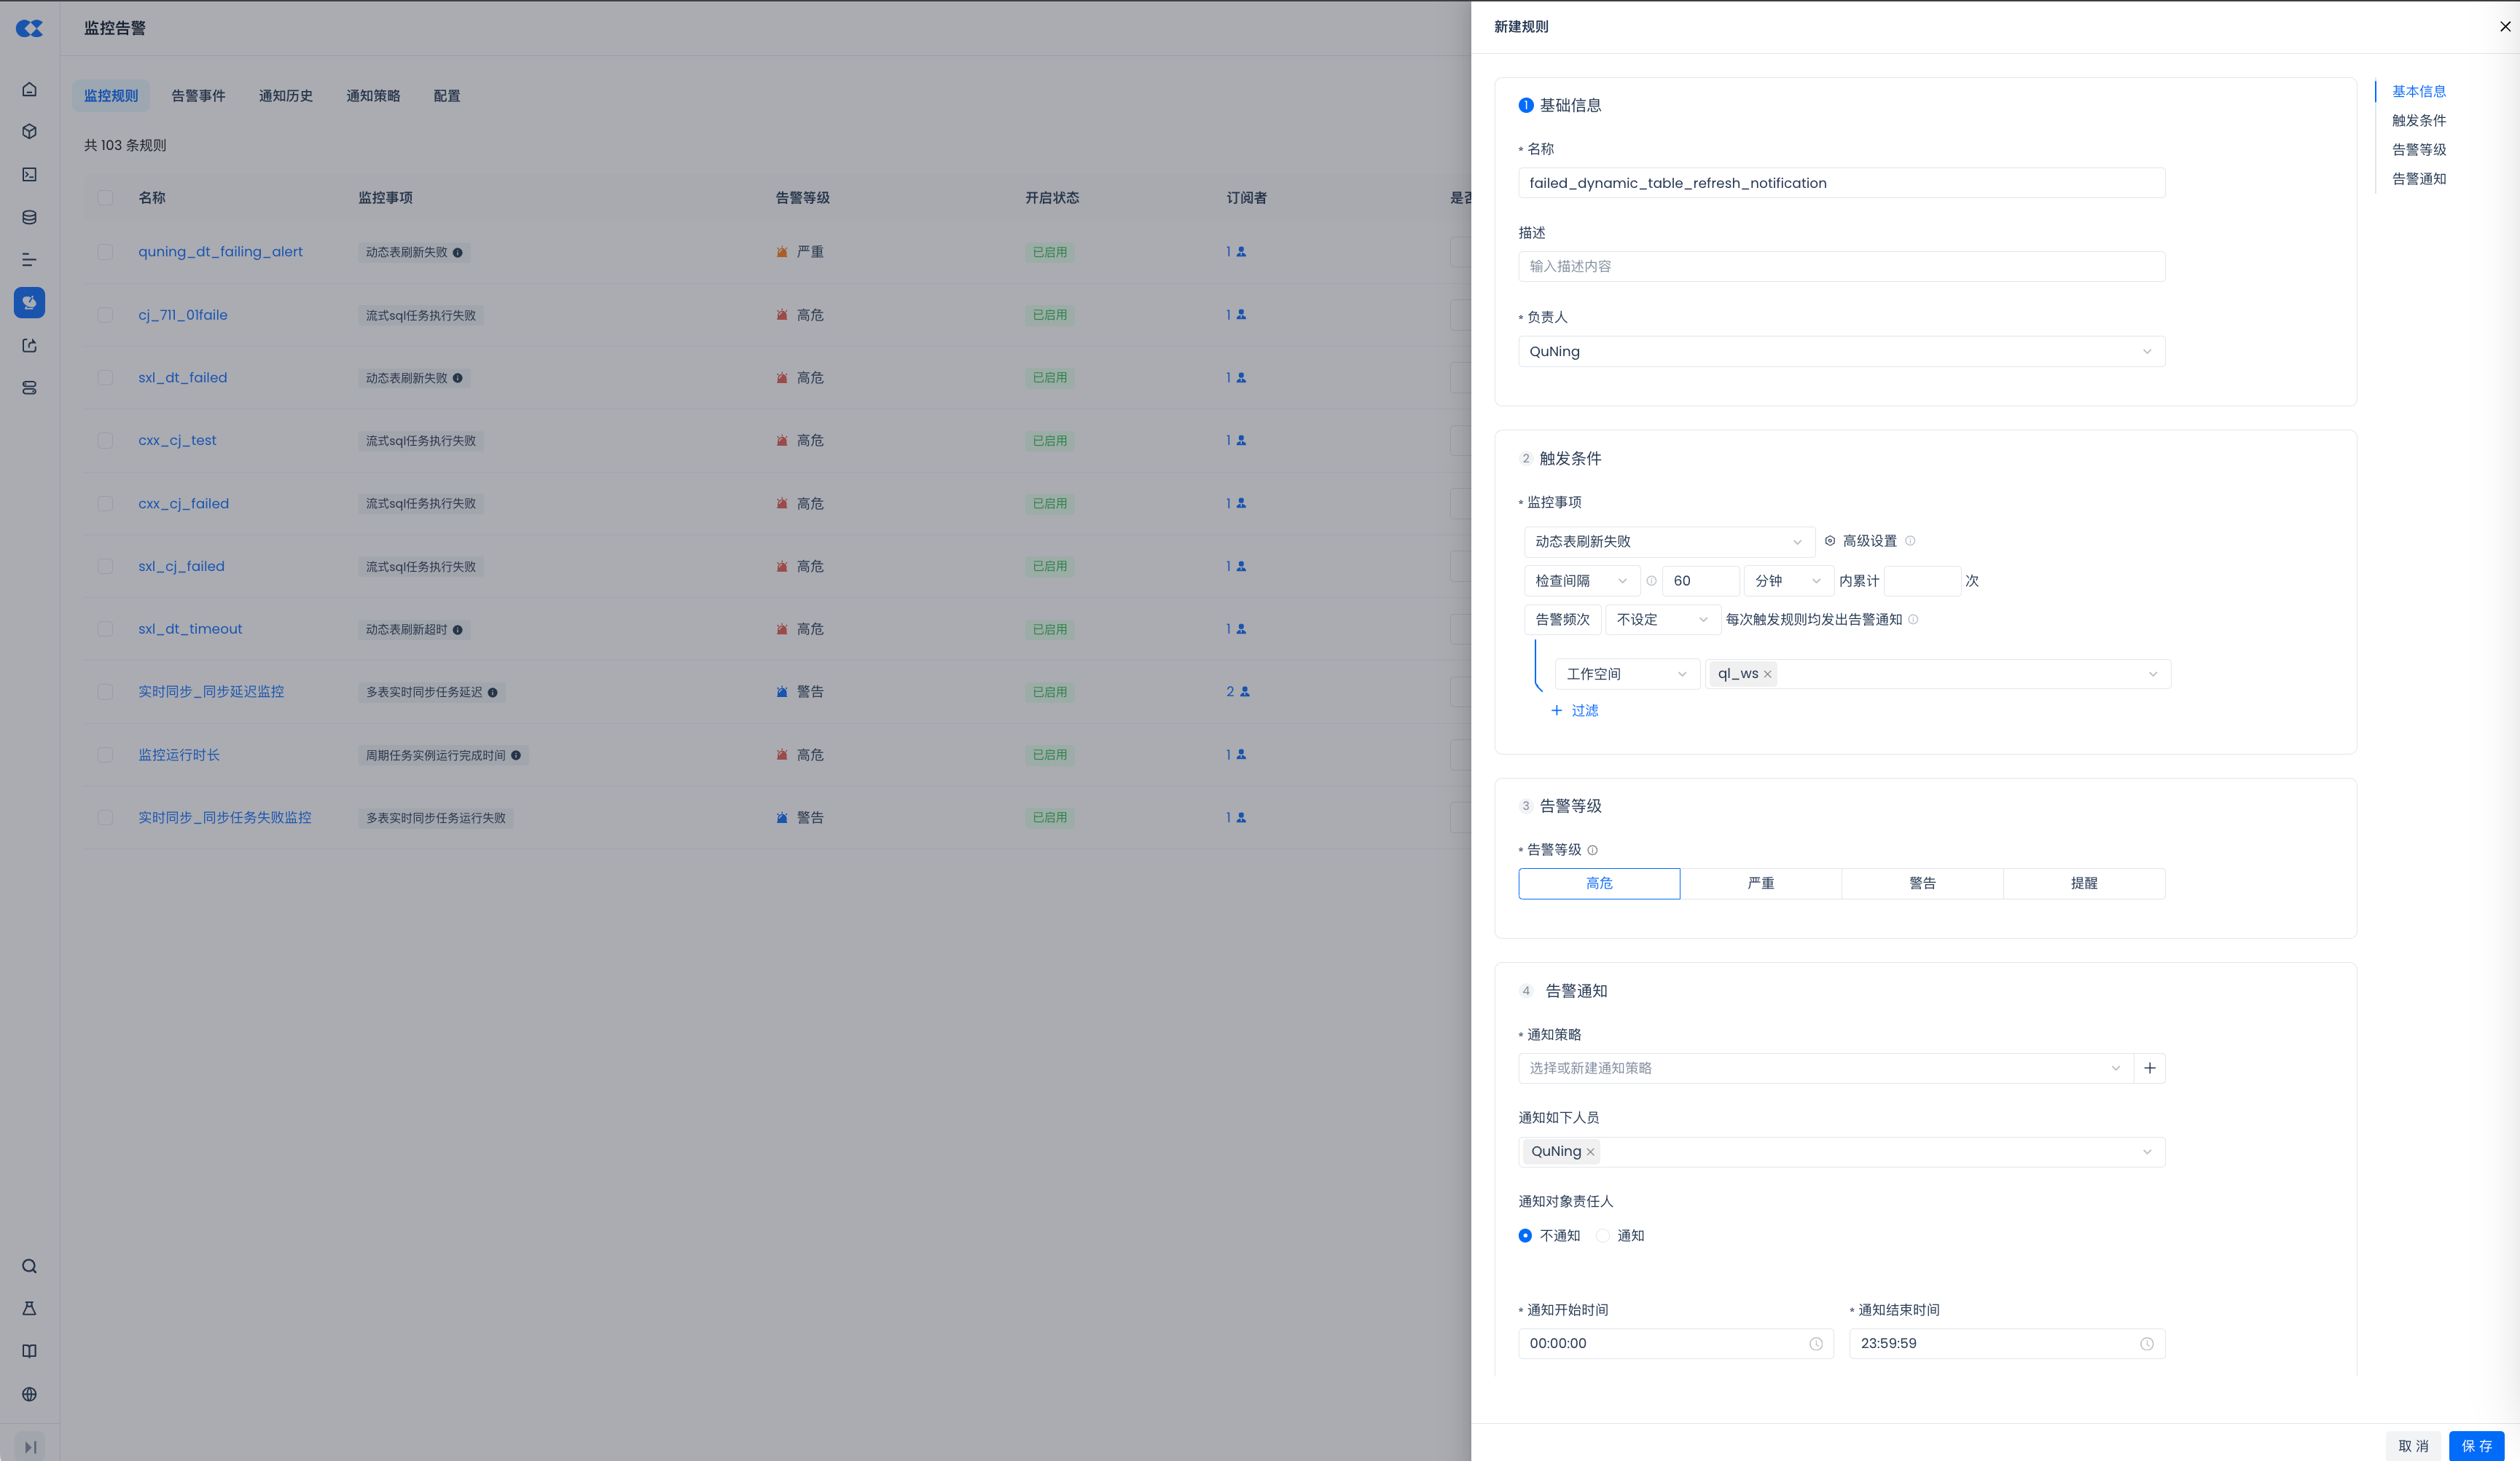Switch to the 告警事件 tab
The image size is (2520, 1461).
coord(198,96)
